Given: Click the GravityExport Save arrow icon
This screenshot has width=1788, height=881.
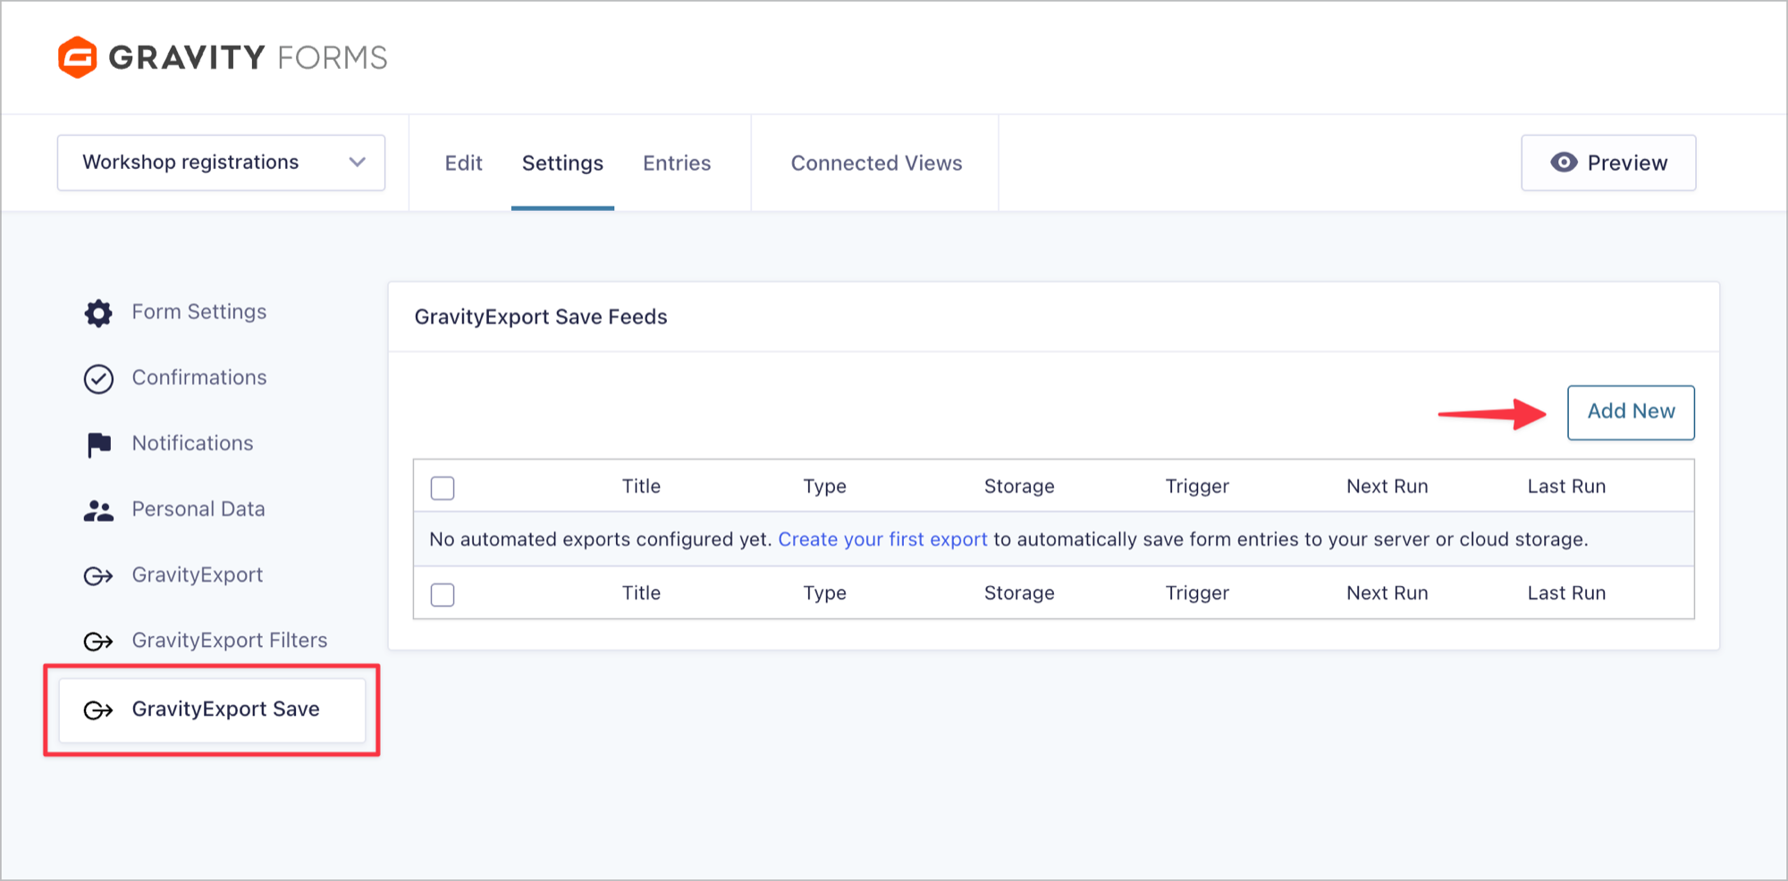Looking at the screenshot, I should [98, 710].
